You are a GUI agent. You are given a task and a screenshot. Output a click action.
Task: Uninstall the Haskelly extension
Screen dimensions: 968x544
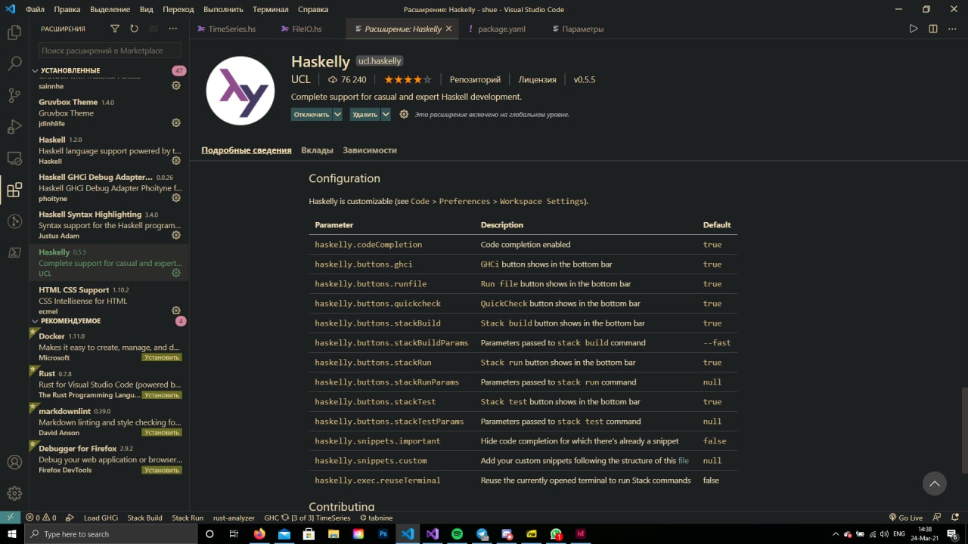point(365,114)
